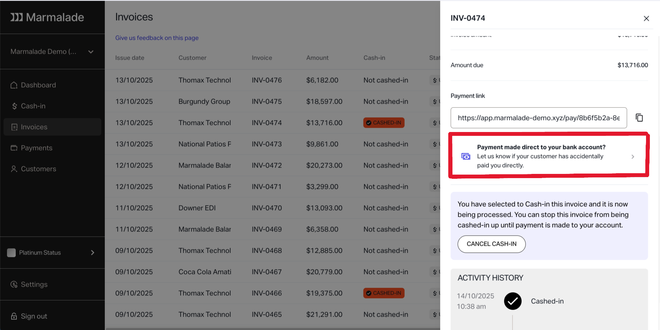
Task: Click the bank payment cash icon
Action: coord(466,156)
